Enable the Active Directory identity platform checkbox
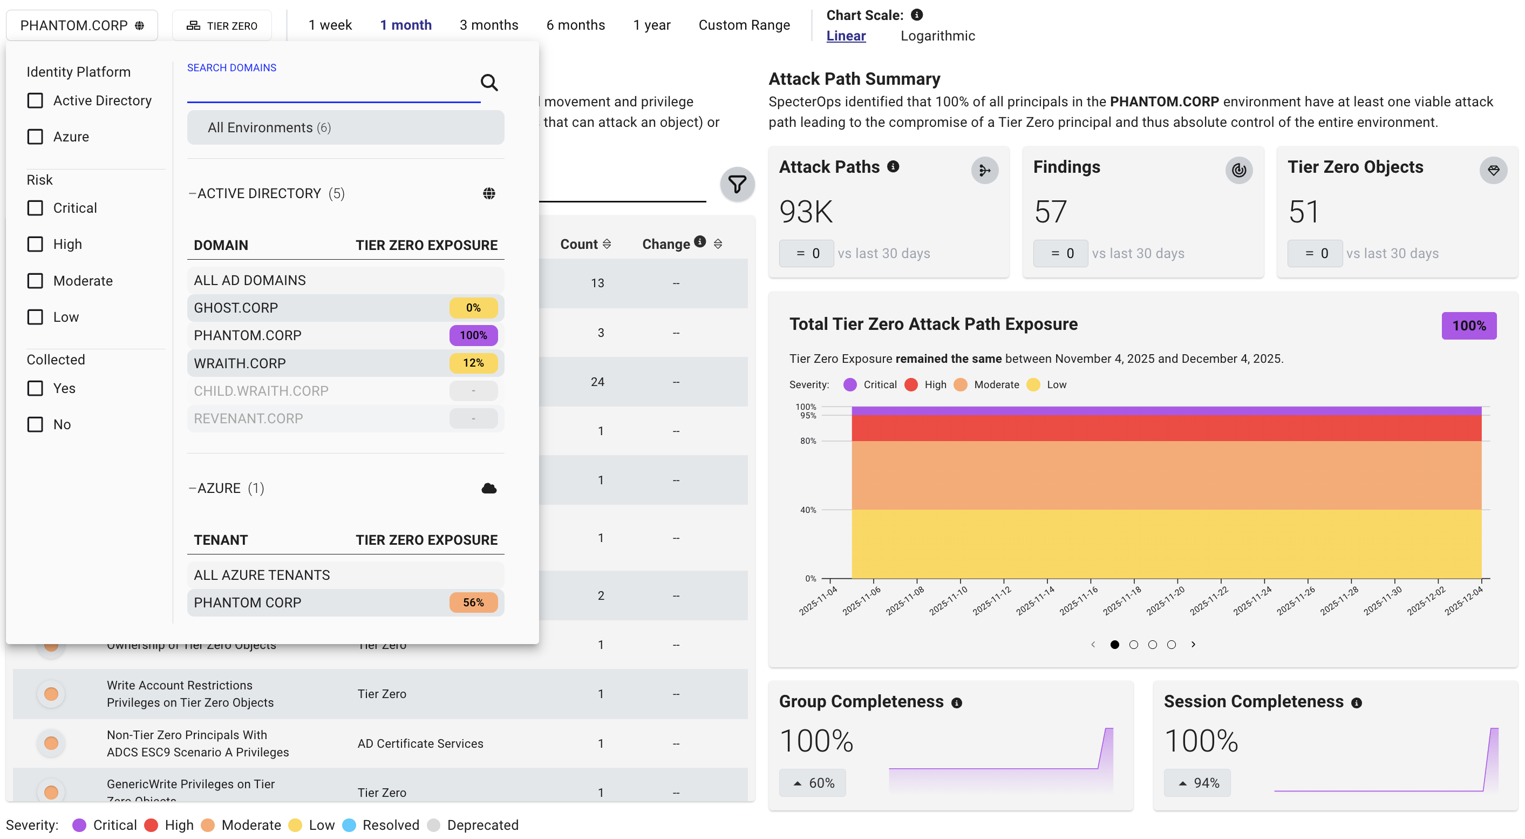This screenshot has width=1525, height=839. point(35,100)
